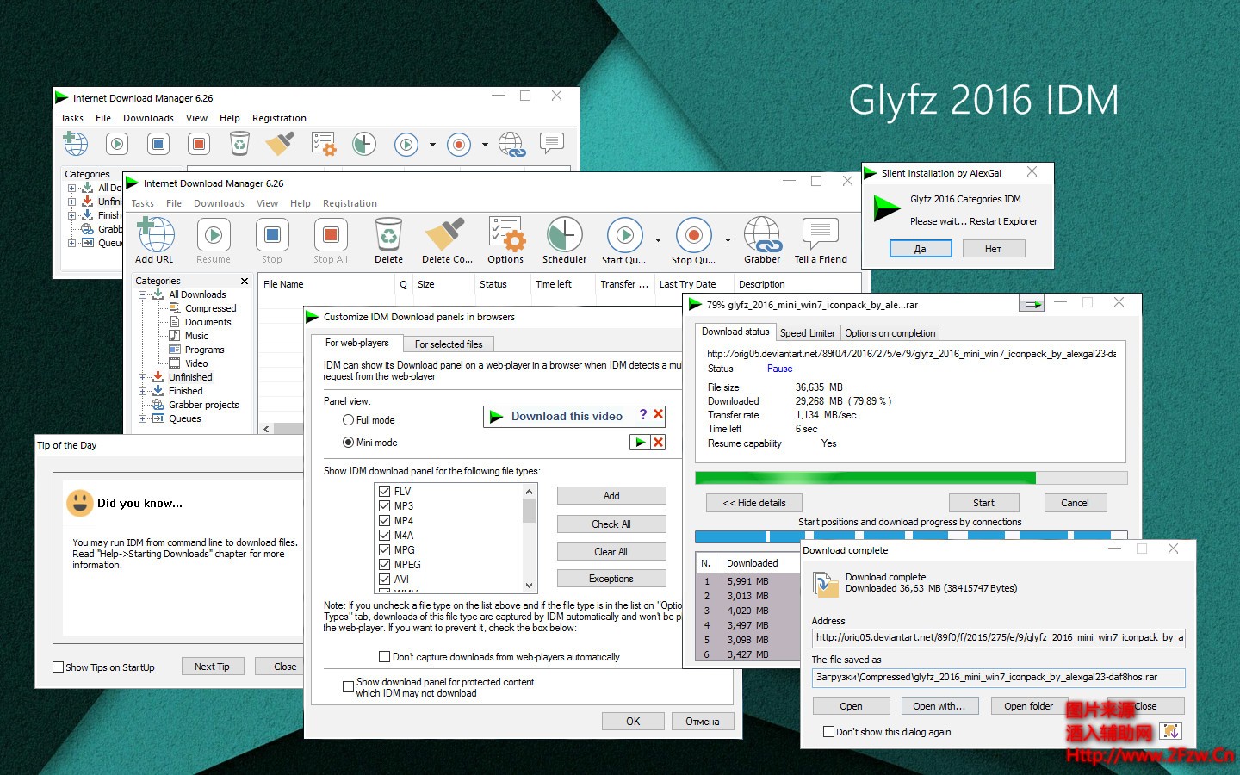Image resolution: width=1240 pixels, height=775 pixels.
Task: Click the Pause link to pause download
Action: pos(778,369)
